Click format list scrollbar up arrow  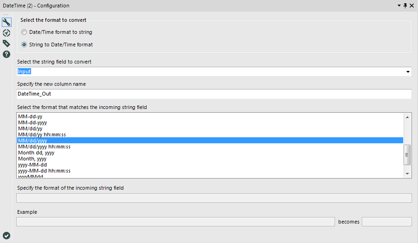click(x=407, y=117)
